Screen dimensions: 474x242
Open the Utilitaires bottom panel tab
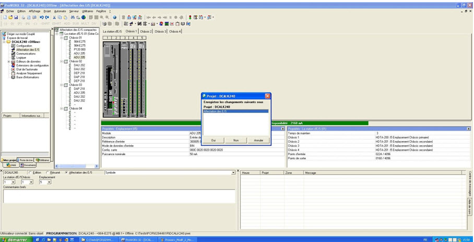click(42, 160)
